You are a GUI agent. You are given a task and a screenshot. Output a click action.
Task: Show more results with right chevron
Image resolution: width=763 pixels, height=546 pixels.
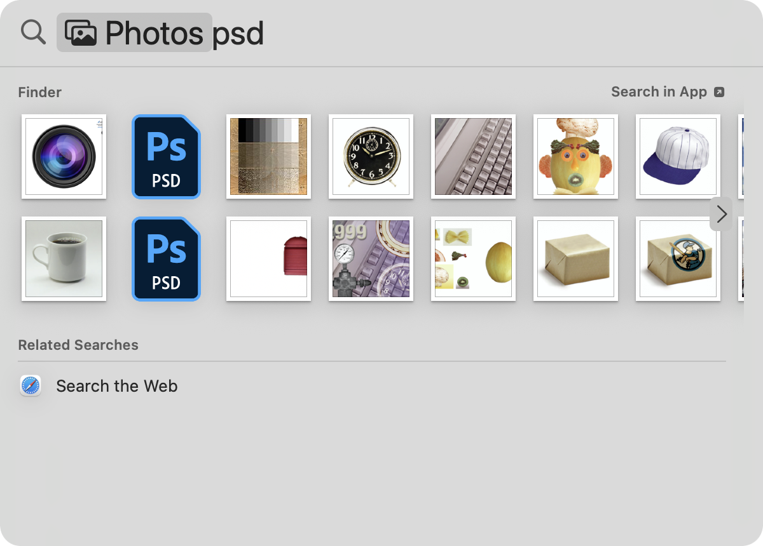click(721, 215)
